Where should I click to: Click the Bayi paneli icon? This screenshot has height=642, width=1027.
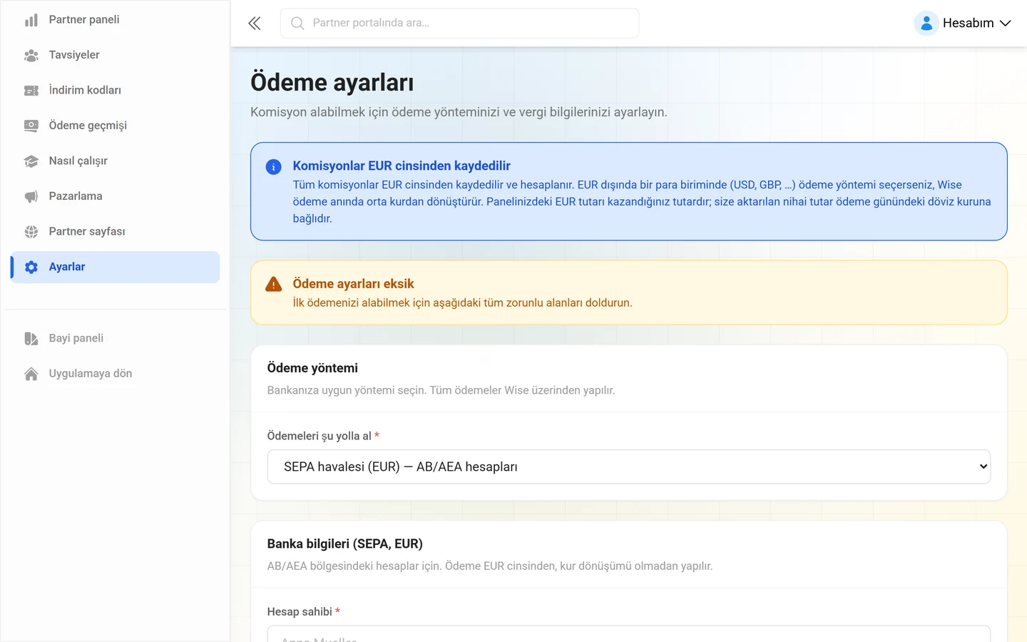coord(31,338)
